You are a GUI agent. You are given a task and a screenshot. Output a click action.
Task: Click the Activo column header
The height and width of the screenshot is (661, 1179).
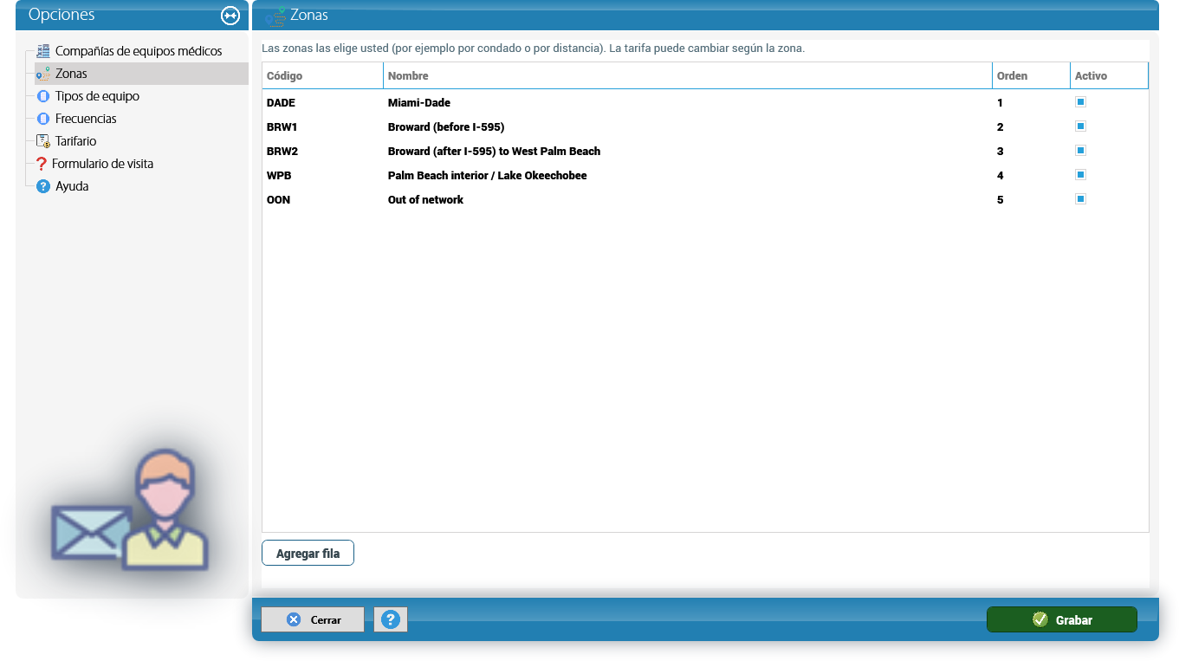coord(1109,76)
